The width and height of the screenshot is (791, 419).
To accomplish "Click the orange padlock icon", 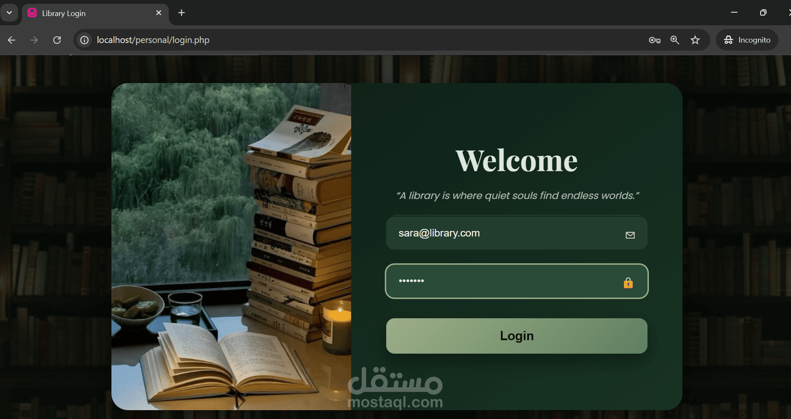I will (x=628, y=283).
